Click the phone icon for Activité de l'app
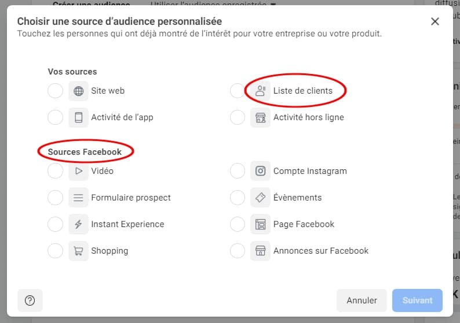This screenshot has height=323, width=460. point(78,117)
